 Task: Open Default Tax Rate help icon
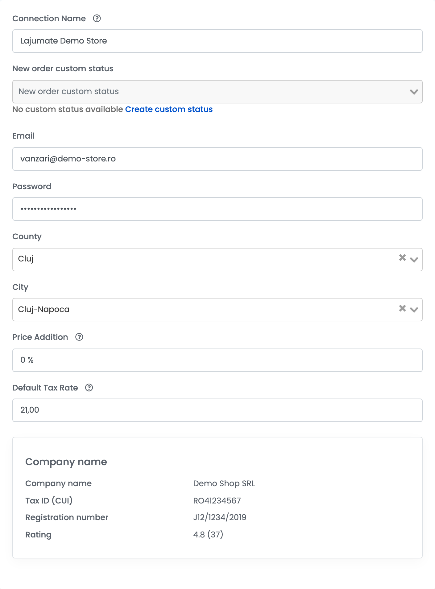coord(89,388)
